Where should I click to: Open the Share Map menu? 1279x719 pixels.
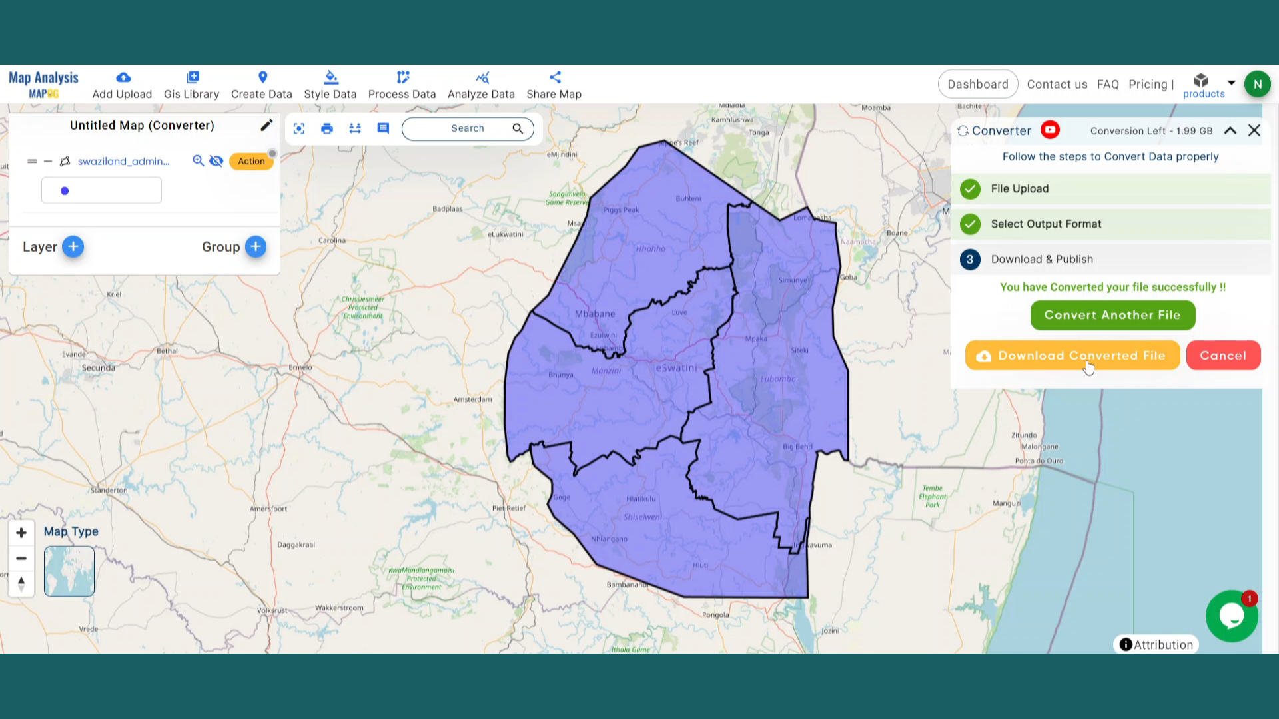[554, 84]
